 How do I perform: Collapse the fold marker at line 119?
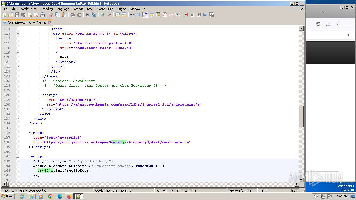coord(18,52)
